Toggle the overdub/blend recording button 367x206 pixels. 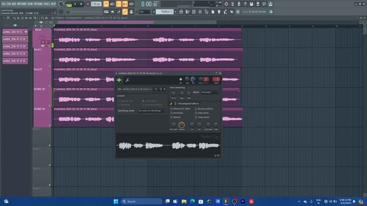125,4
